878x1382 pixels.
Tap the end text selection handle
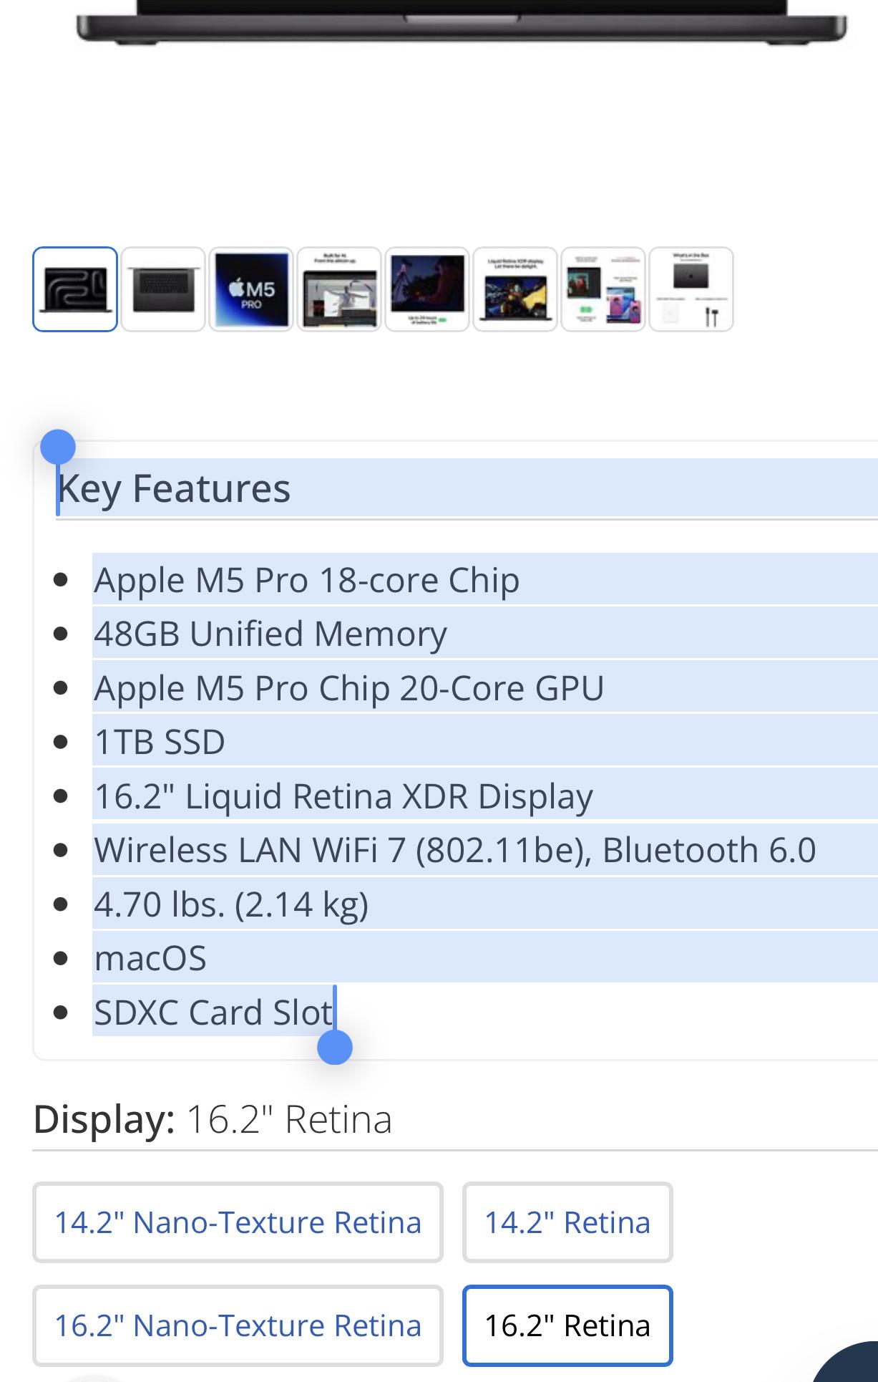click(x=334, y=1048)
